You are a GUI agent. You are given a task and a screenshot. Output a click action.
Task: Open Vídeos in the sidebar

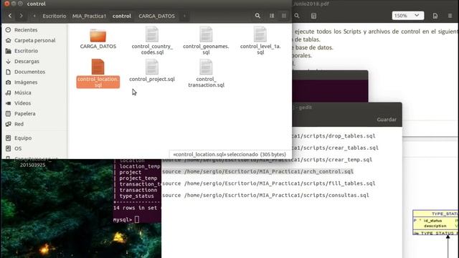22,103
